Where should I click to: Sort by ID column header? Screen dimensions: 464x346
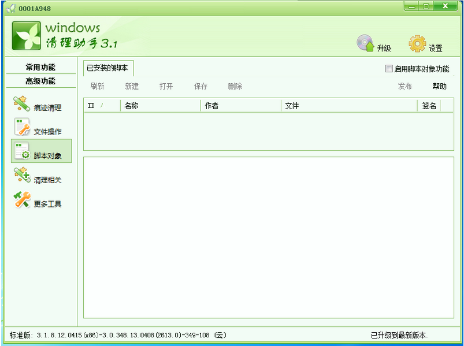pos(102,106)
